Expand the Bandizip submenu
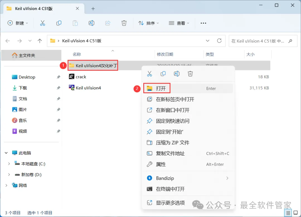The height and width of the screenshot is (217, 301). pyautogui.click(x=227, y=178)
